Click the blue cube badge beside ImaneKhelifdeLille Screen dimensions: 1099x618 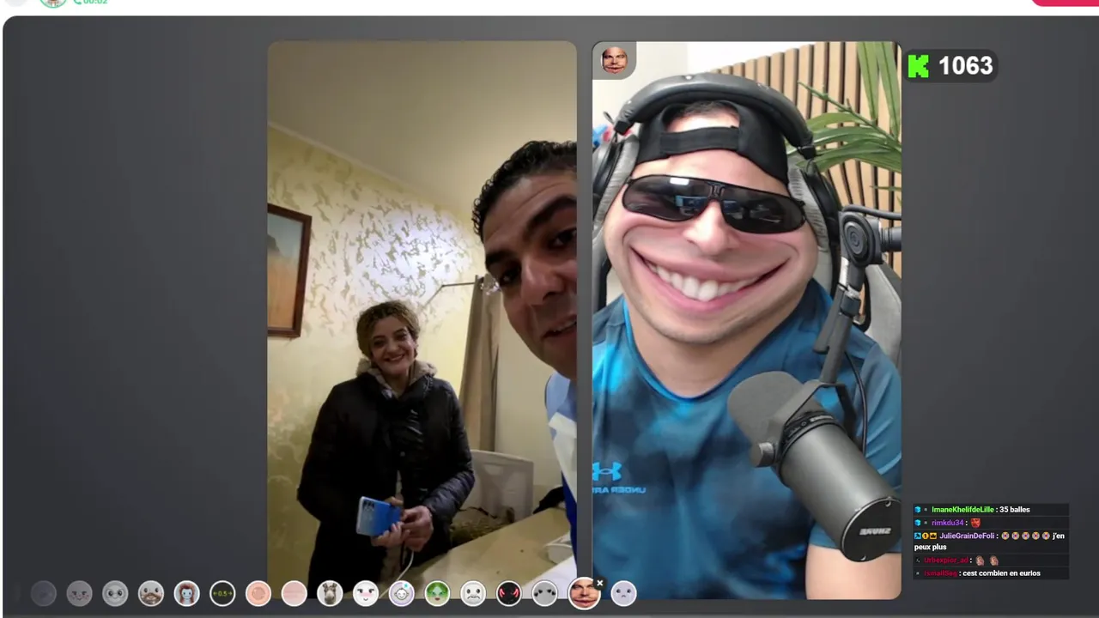[917, 510]
